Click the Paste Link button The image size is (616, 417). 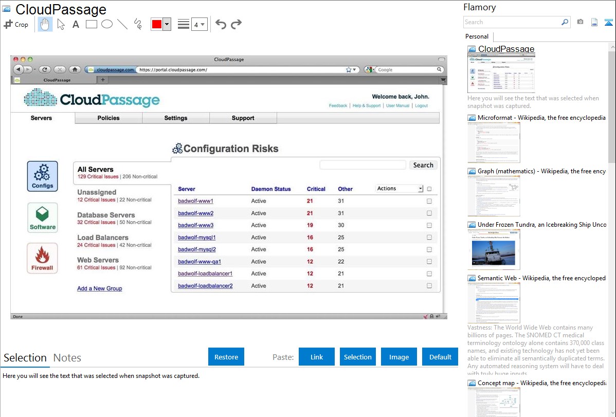click(x=317, y=357)
